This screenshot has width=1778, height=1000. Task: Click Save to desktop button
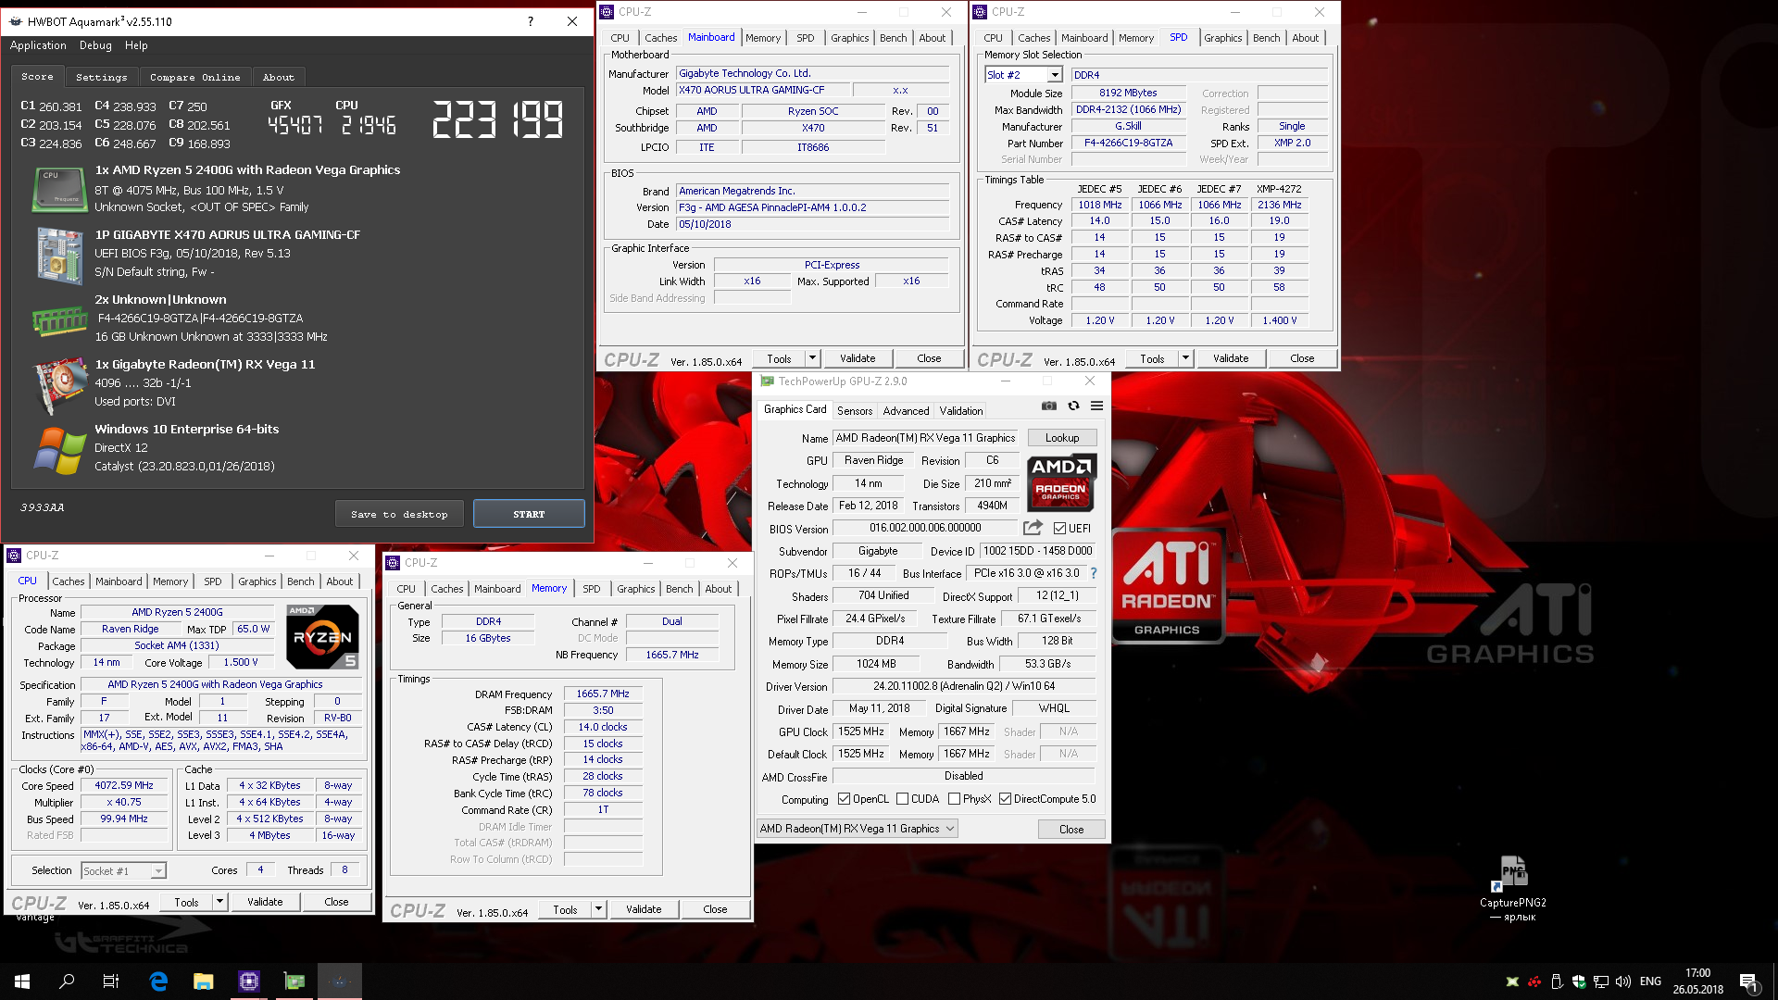coord(399,514)
